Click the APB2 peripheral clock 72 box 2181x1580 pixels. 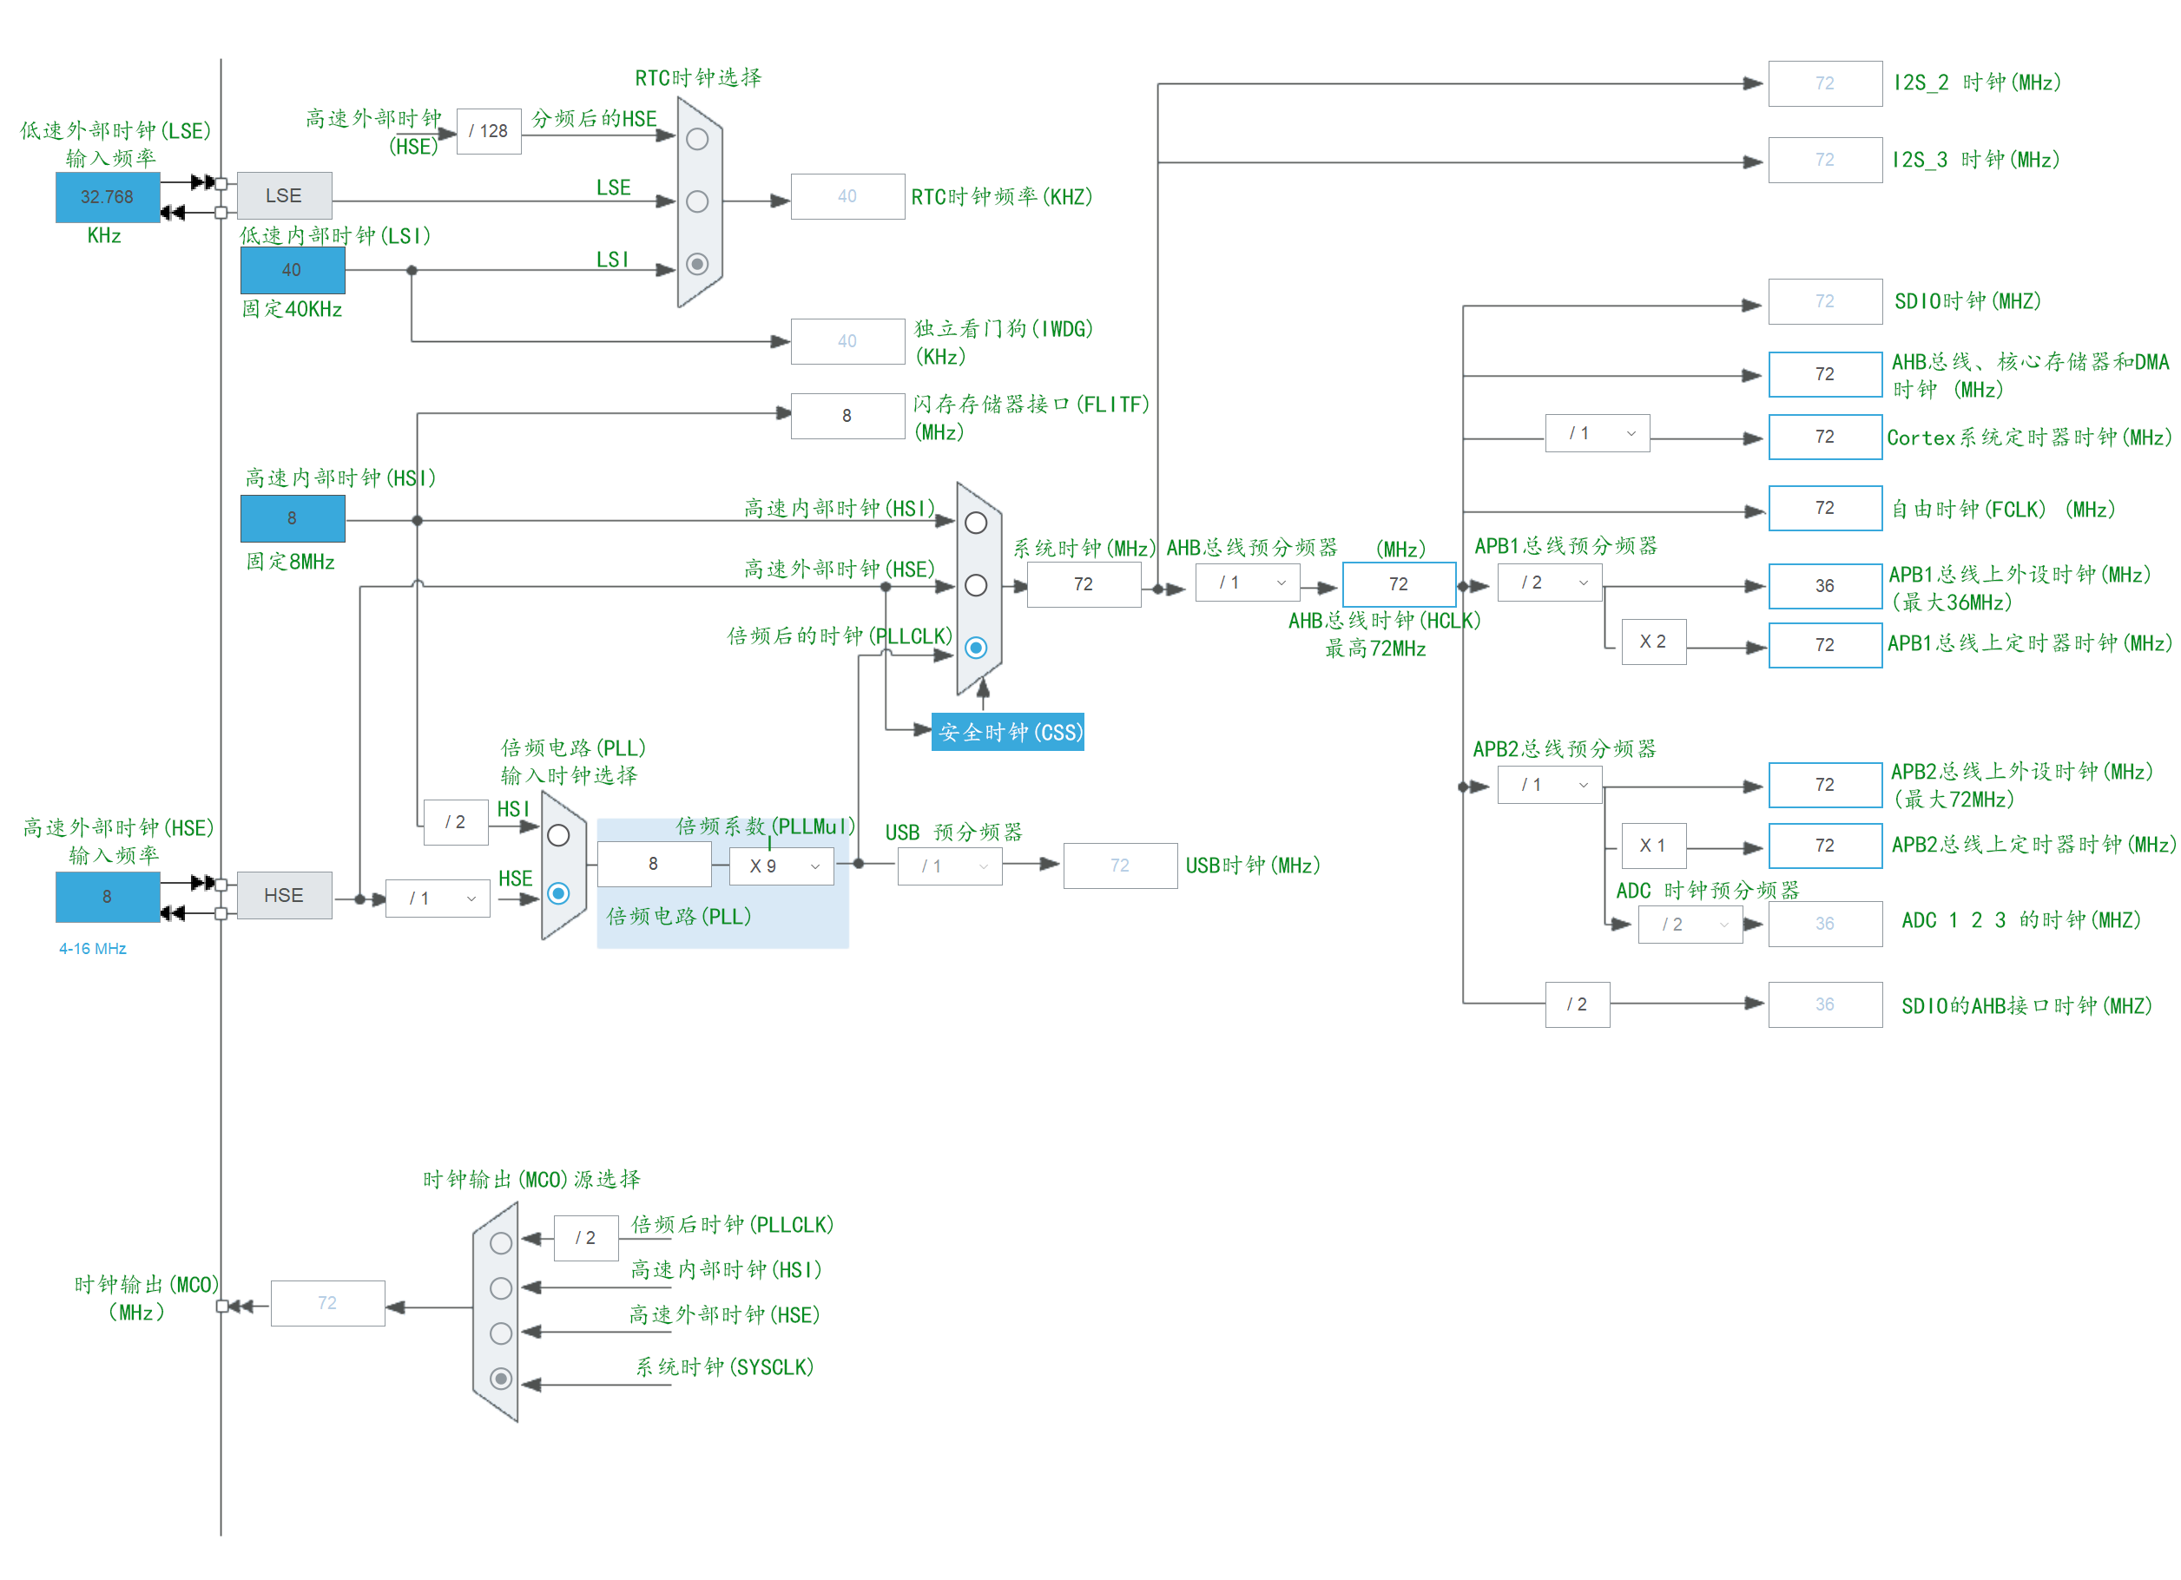(x=1826, y=786)
